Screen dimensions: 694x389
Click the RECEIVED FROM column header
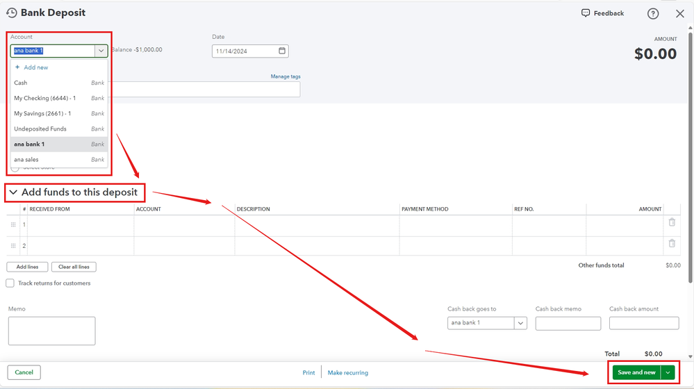point(49,209)
